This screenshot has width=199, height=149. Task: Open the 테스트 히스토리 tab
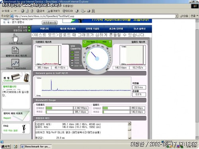[x=68, y=29]
